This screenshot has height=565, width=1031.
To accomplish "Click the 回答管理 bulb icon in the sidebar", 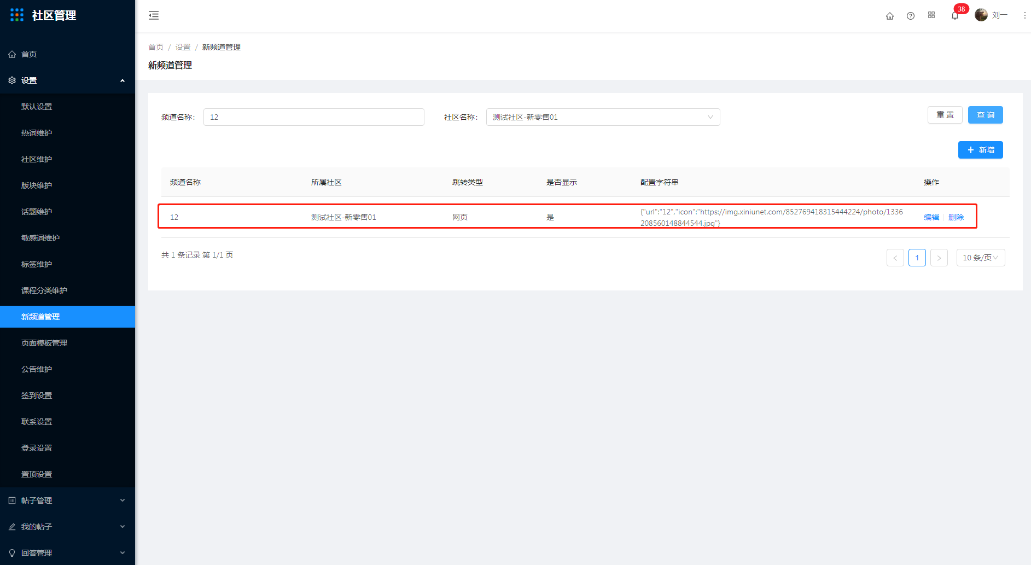I will (12, 553).
